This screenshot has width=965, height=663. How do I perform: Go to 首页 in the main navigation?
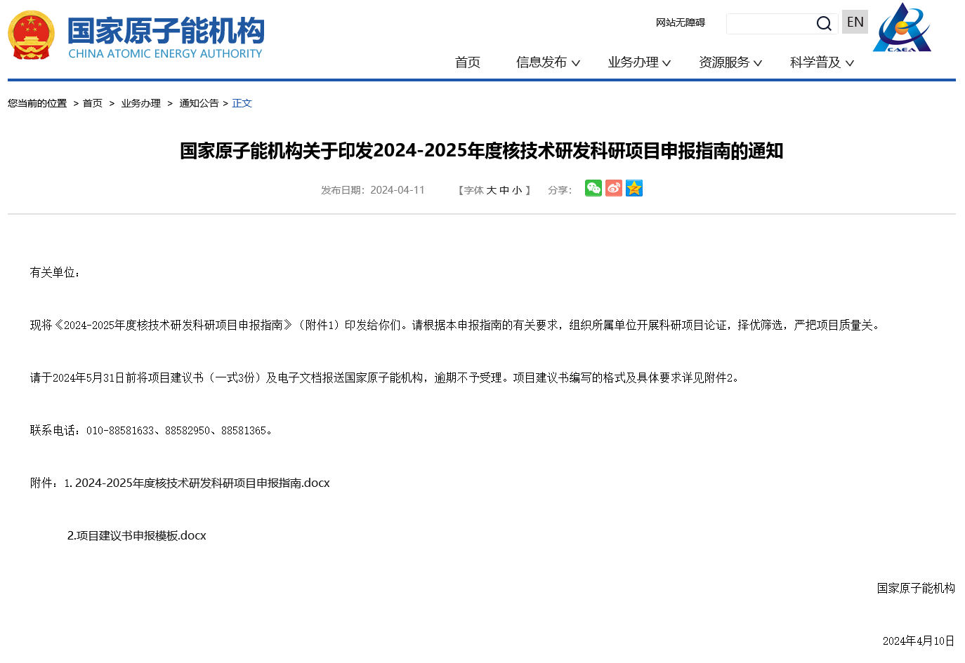468,62
